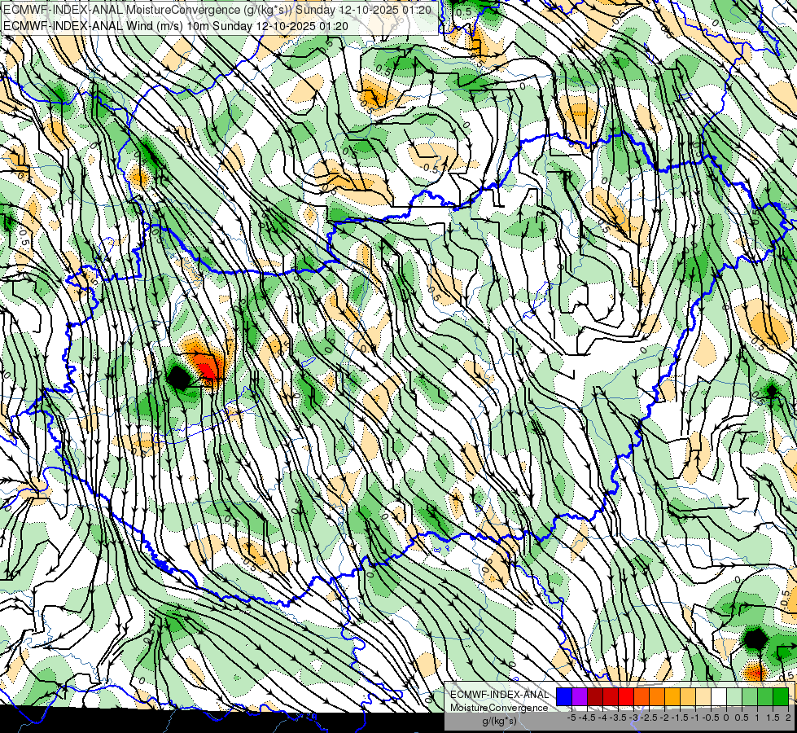The image size is (797, 733).
Task: Select the palest green swatch between 0 and 0.5
Action: pos(734,697)
